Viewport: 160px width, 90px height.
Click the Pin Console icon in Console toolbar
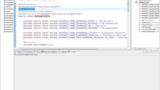[143, 52]
